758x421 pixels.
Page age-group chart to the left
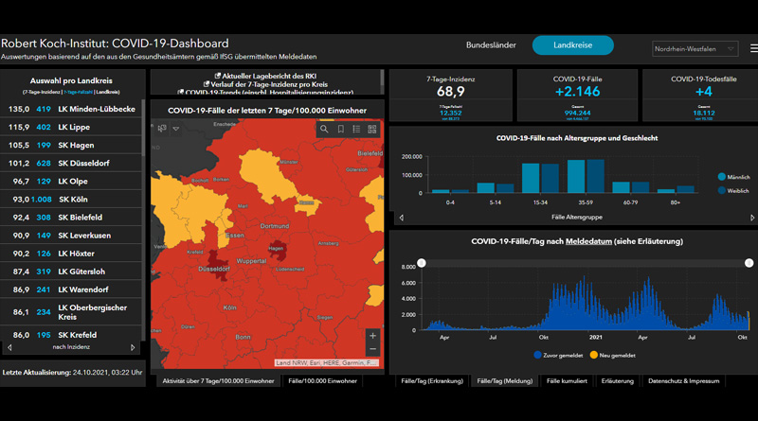(401, 218)
